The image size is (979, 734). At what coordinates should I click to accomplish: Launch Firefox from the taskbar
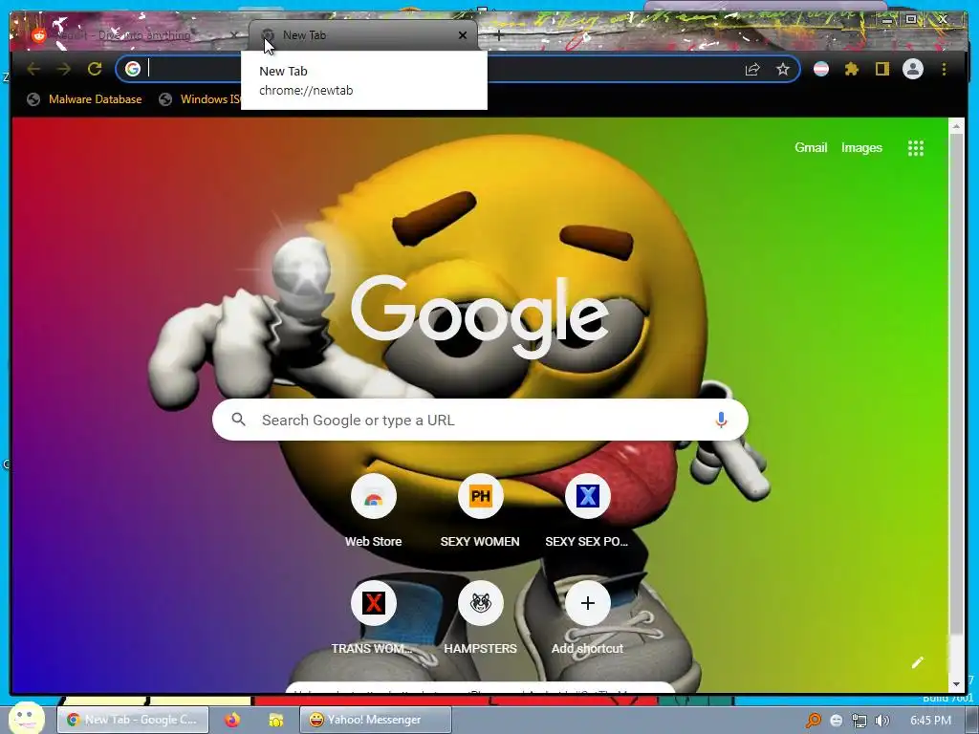[232, 720]
